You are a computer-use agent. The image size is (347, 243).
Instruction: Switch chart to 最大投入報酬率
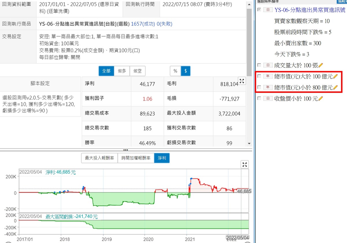(99, 158)
